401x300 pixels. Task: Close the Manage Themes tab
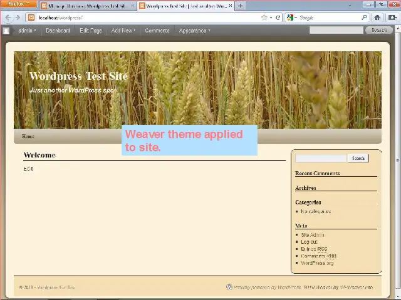(132, 6)
